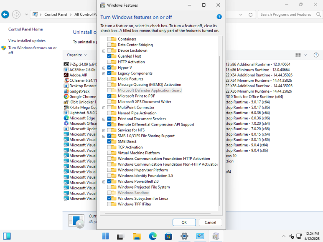Expand SMB 1.0/CIFS File Sharing node
The height and width of the screenshot is (242, 323).
(x=104, y=136)
